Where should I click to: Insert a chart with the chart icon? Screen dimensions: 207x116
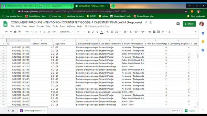(158, 32)
